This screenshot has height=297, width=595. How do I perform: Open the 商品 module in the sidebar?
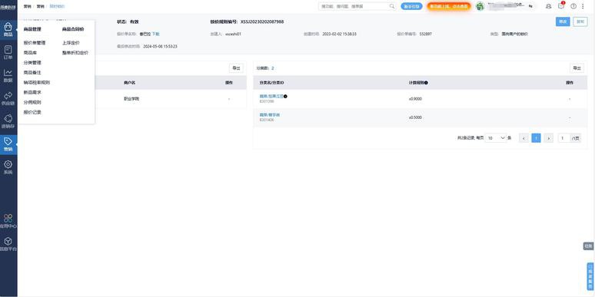click(x=8, y=29)
